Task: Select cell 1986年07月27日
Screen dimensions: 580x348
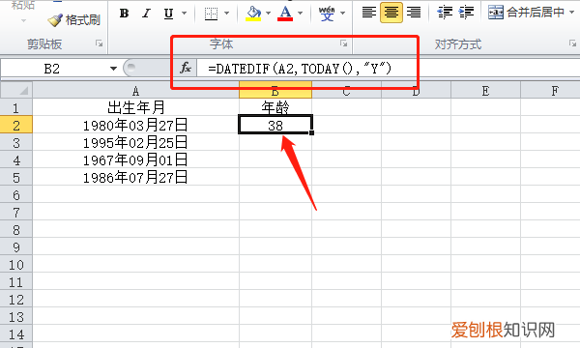Action: [x=135, y=177]
